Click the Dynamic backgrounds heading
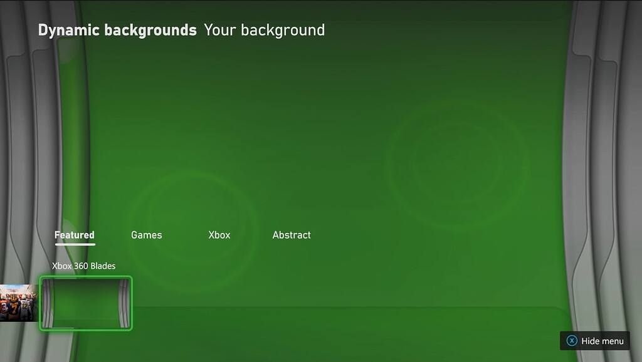The image size is (642, 362). (117, 29)
